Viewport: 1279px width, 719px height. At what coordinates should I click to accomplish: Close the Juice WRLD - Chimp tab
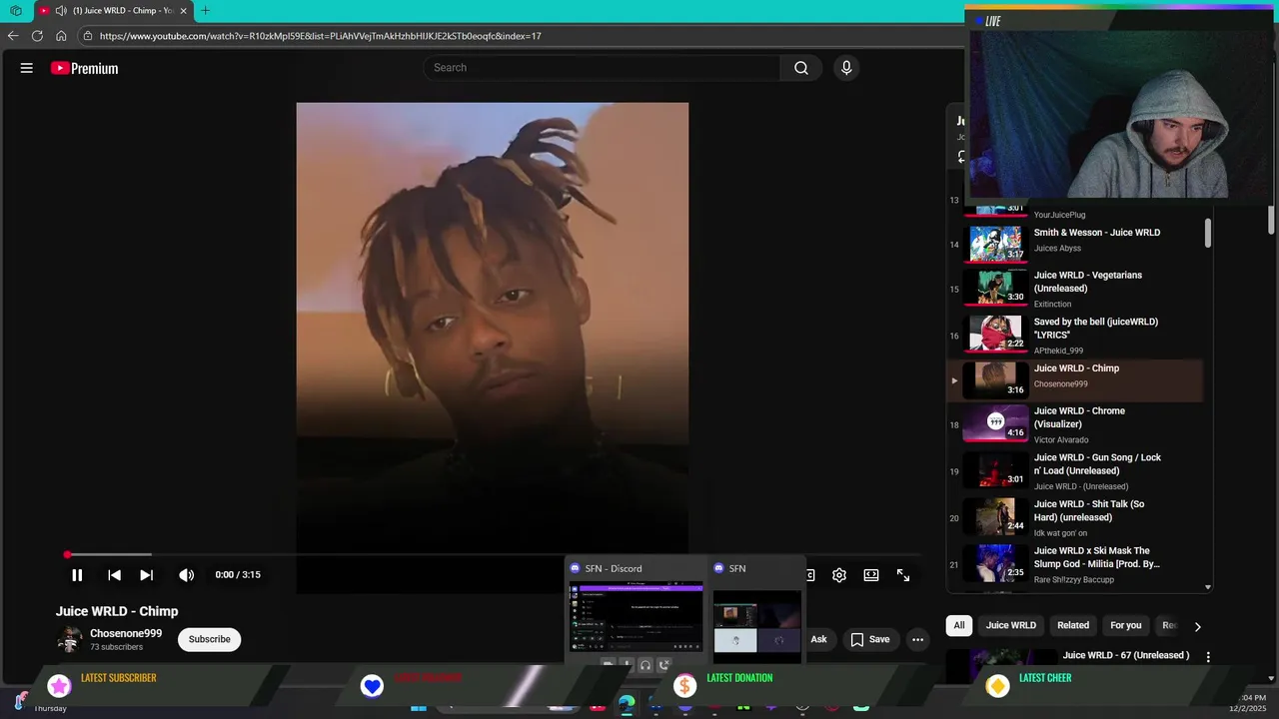[183, 11]
